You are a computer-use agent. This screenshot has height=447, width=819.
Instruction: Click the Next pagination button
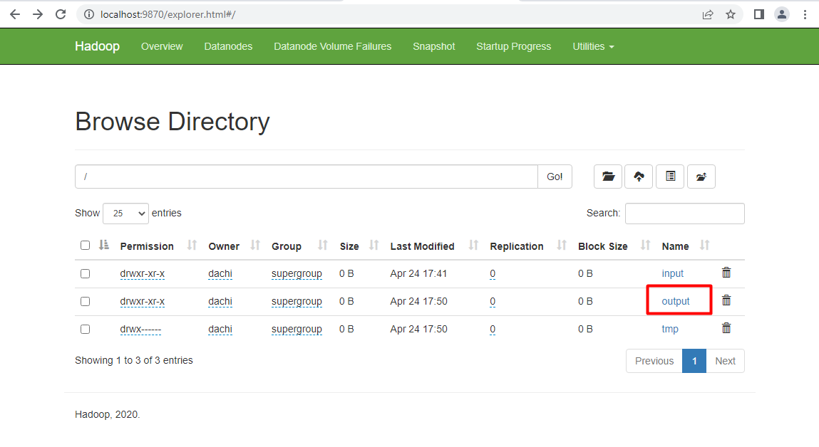tap(725, 361)
